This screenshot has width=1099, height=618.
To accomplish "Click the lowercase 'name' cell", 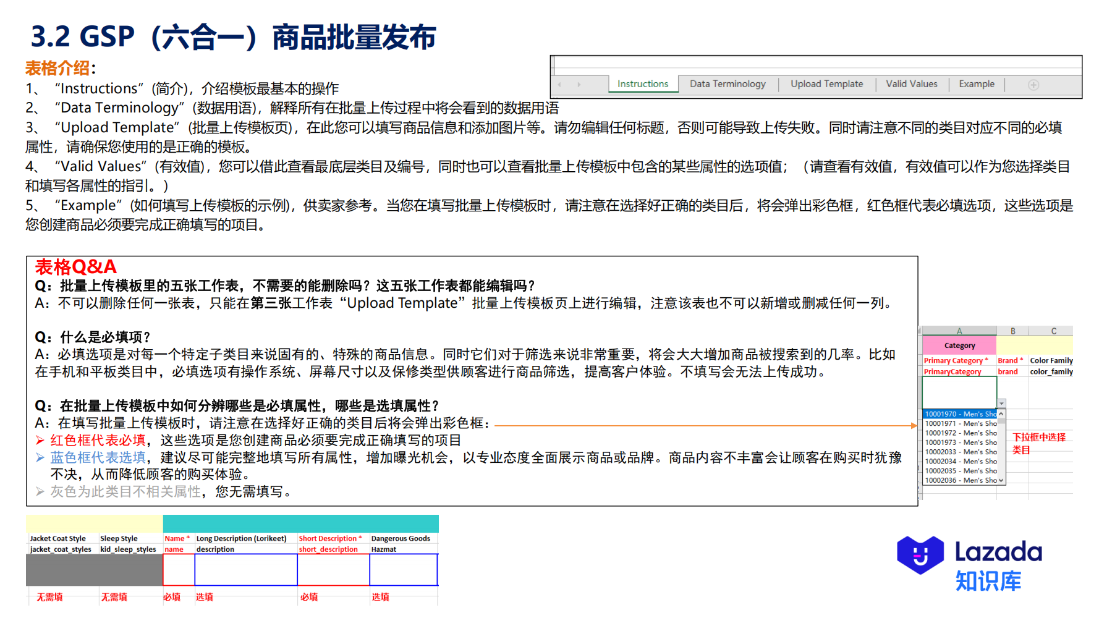I will [179, 549].
